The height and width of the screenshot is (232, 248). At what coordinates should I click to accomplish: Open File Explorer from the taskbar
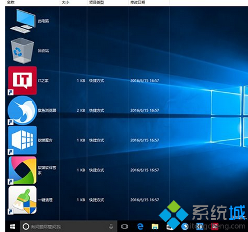point(155,226)
